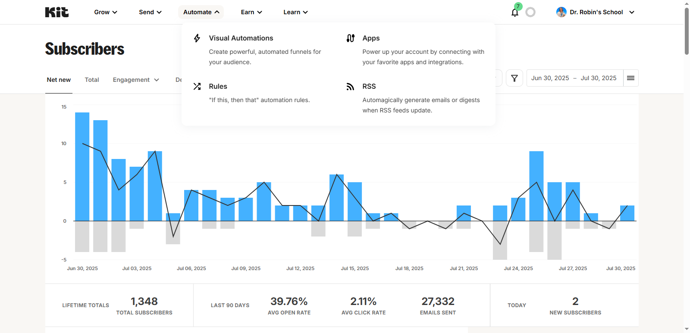The height and width of the screenshot is (333, 690).
Task: Click Dr. Robin's School avatar
Action: tap(561, 12)
